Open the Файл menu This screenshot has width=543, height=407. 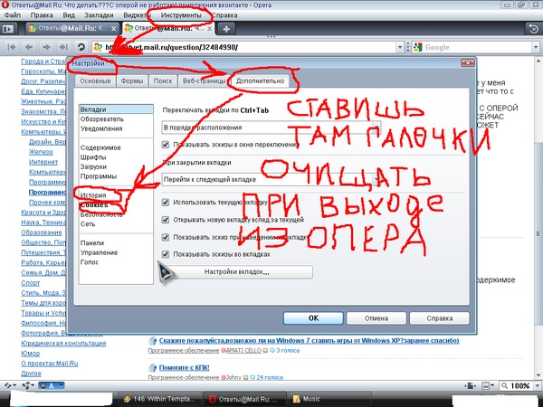coord(13,15)
